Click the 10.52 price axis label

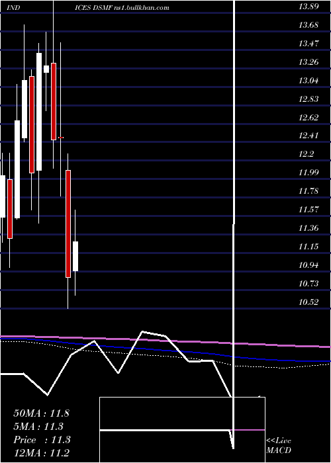tap(308, 302)
